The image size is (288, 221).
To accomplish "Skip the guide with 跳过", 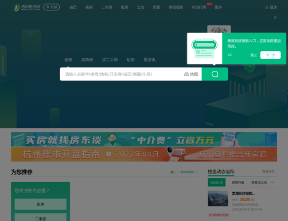I will [x=253, y=55].
